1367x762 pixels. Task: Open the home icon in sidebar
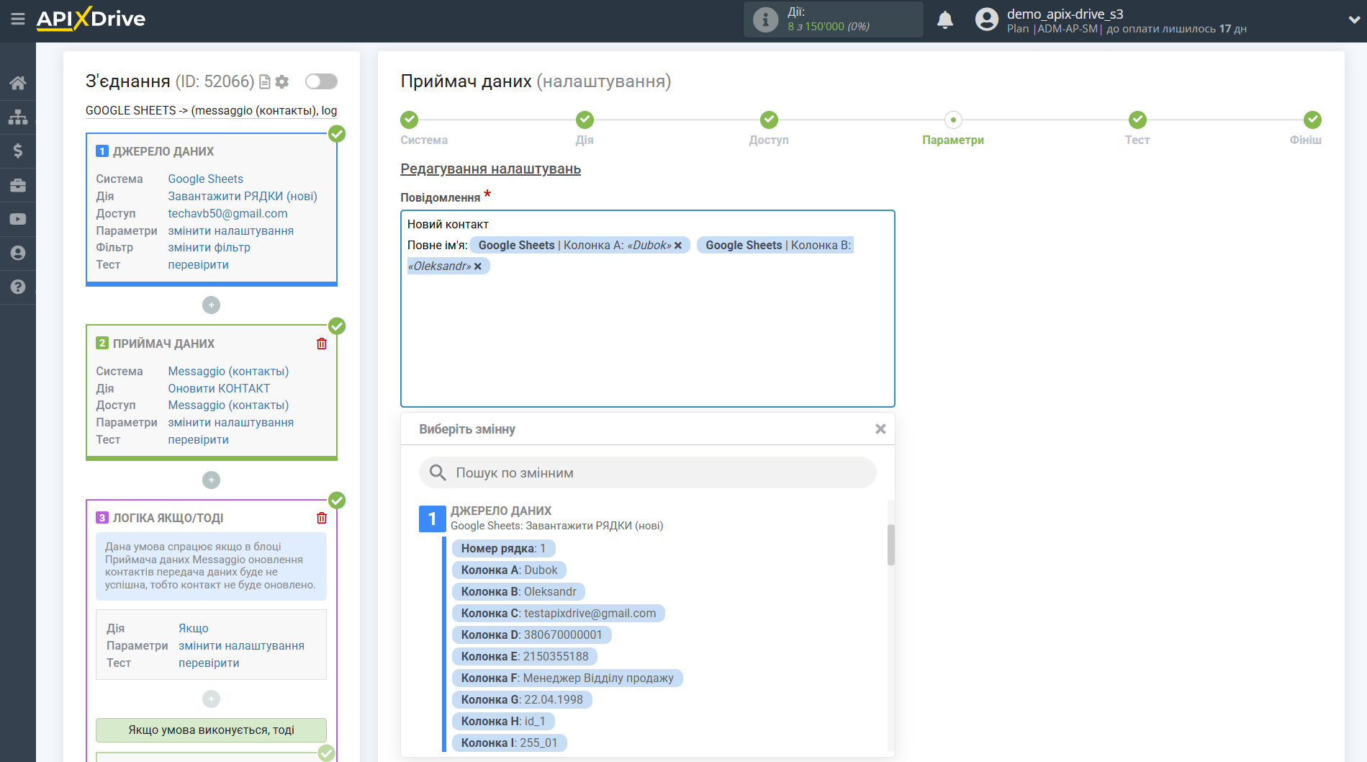click(18, 83)
